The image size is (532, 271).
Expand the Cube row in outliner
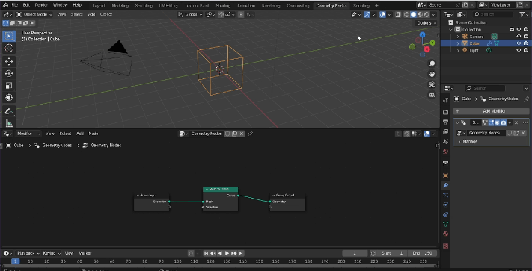click(x=458, y=43)
